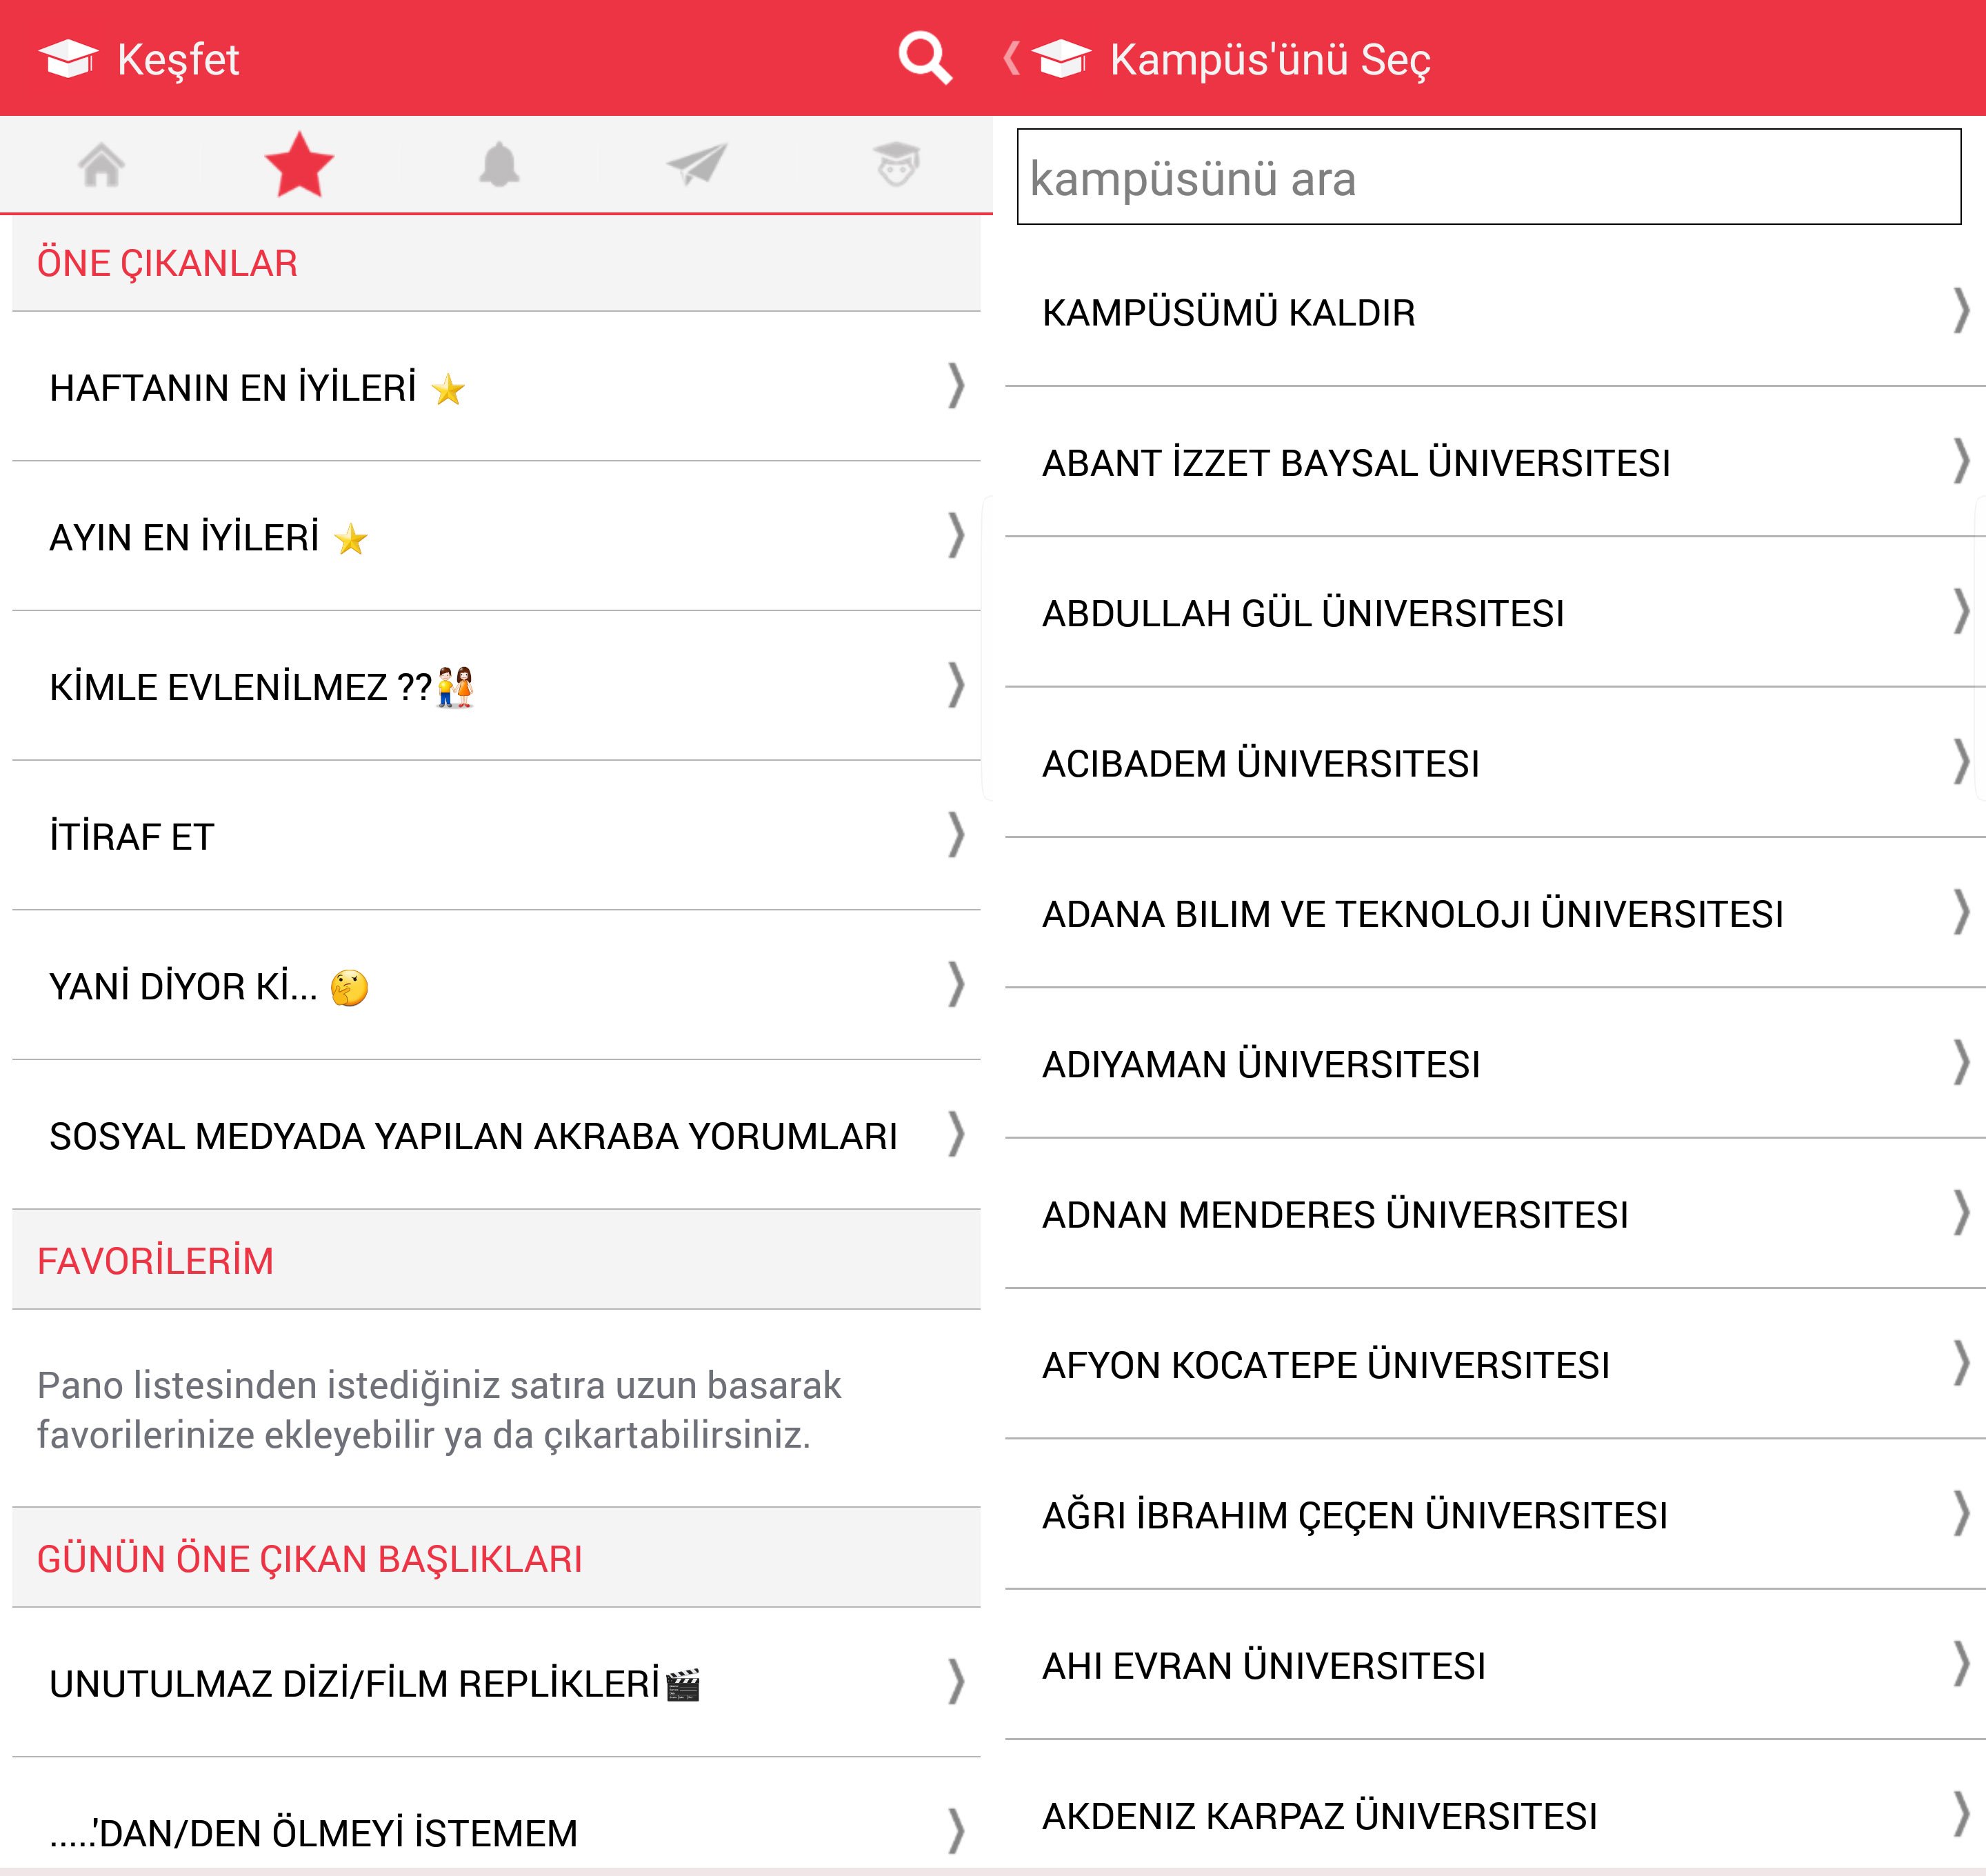Tap the back arrow beside Kampüs'ünü Seç
Viewport: 1986px width, 1876px height.
pos(1012,58)
